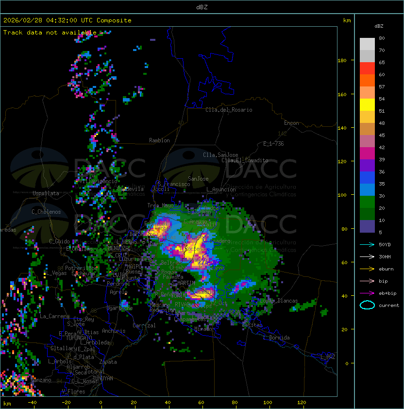The image size is (404, 409).
Task: Click the 'Zapata' map label
Action: point(108,362)
